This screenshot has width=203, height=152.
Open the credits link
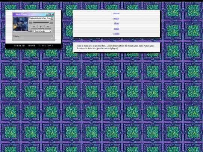click(x=117, y=33)
